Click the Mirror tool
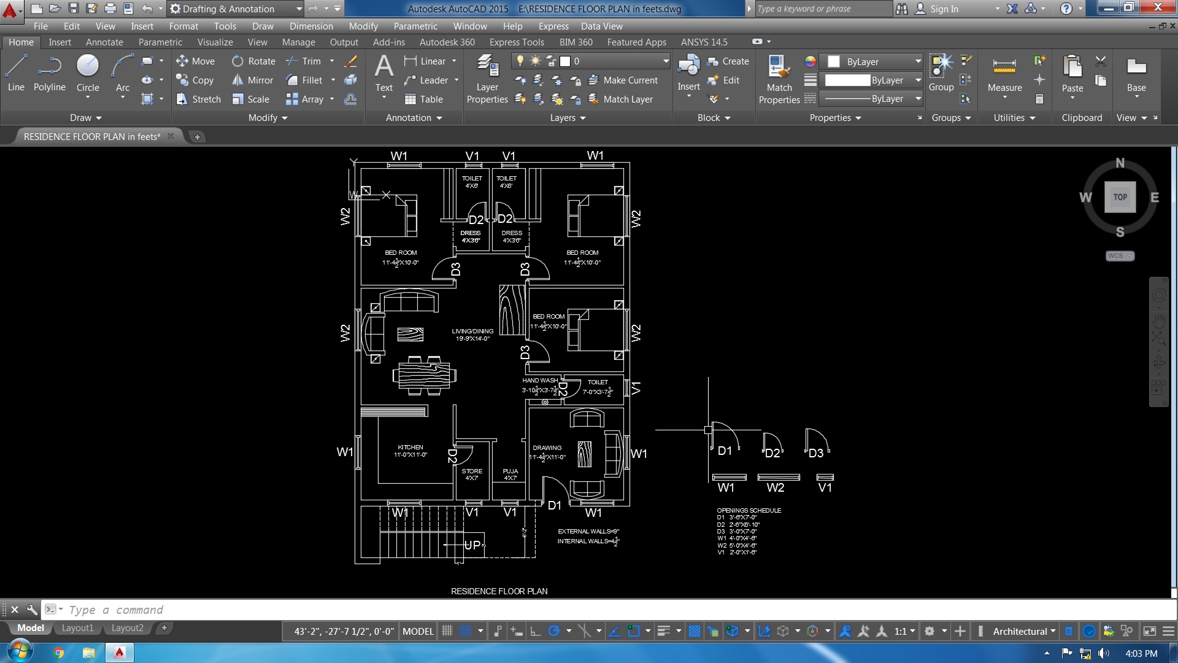 click(252, 80)
